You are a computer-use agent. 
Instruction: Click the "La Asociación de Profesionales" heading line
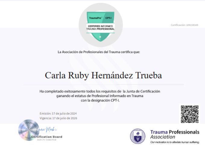click(99, 52)
